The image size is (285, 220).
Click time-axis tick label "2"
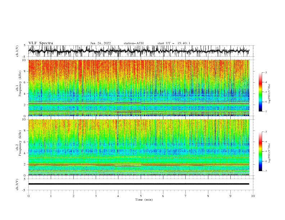[x=73, y=196]
